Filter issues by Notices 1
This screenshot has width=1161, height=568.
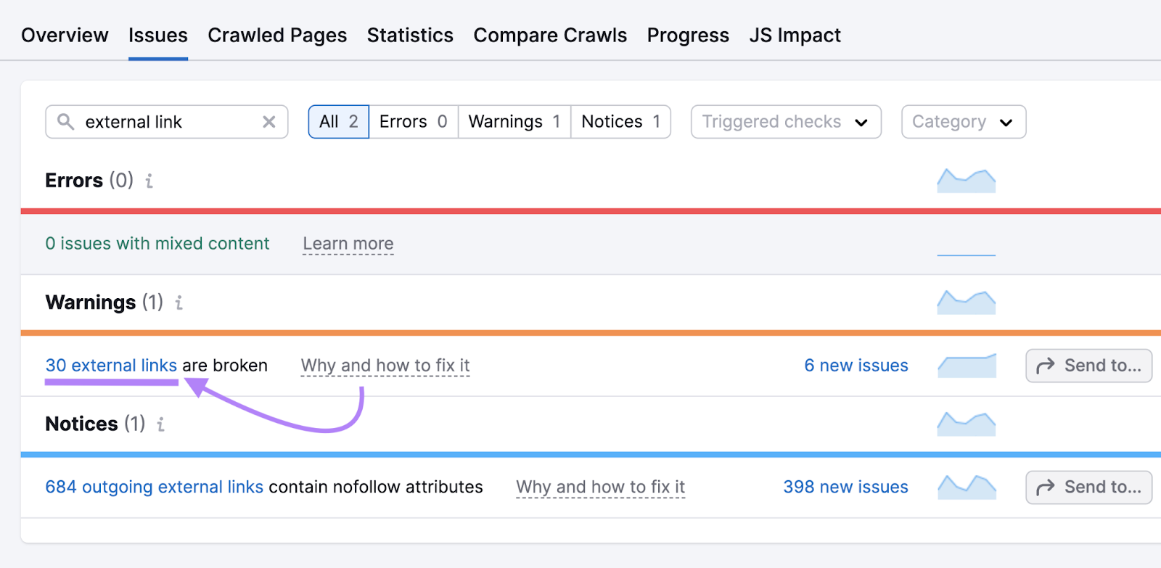click(x=620, y=122)
